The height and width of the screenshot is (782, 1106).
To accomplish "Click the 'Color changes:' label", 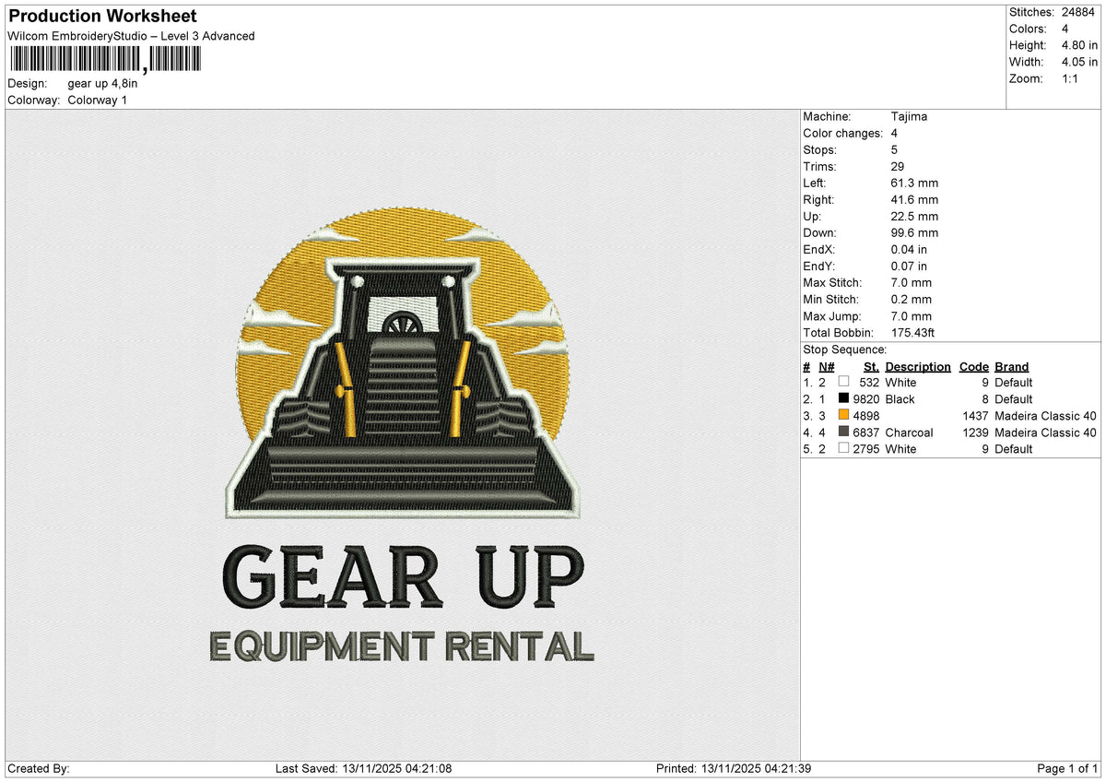I will pyautogui.click(x=843, y=133).
